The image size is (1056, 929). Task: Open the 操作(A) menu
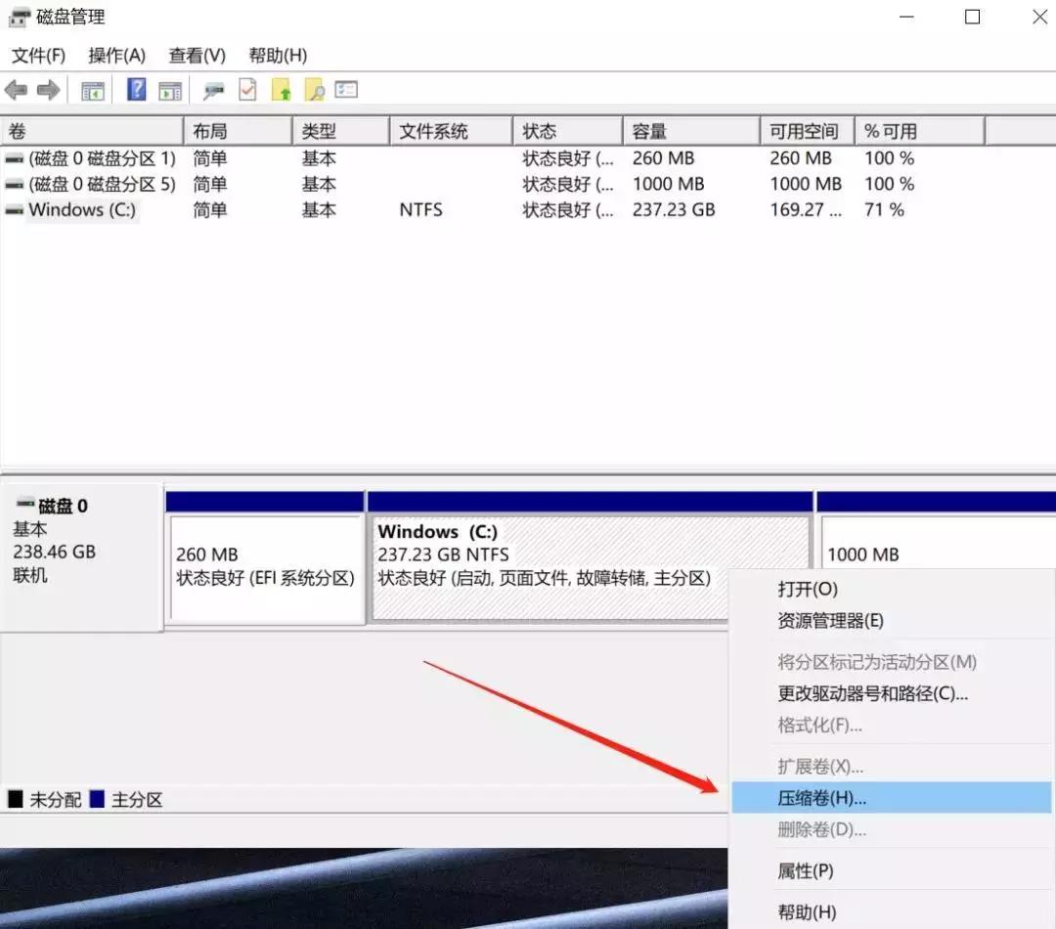117,55
